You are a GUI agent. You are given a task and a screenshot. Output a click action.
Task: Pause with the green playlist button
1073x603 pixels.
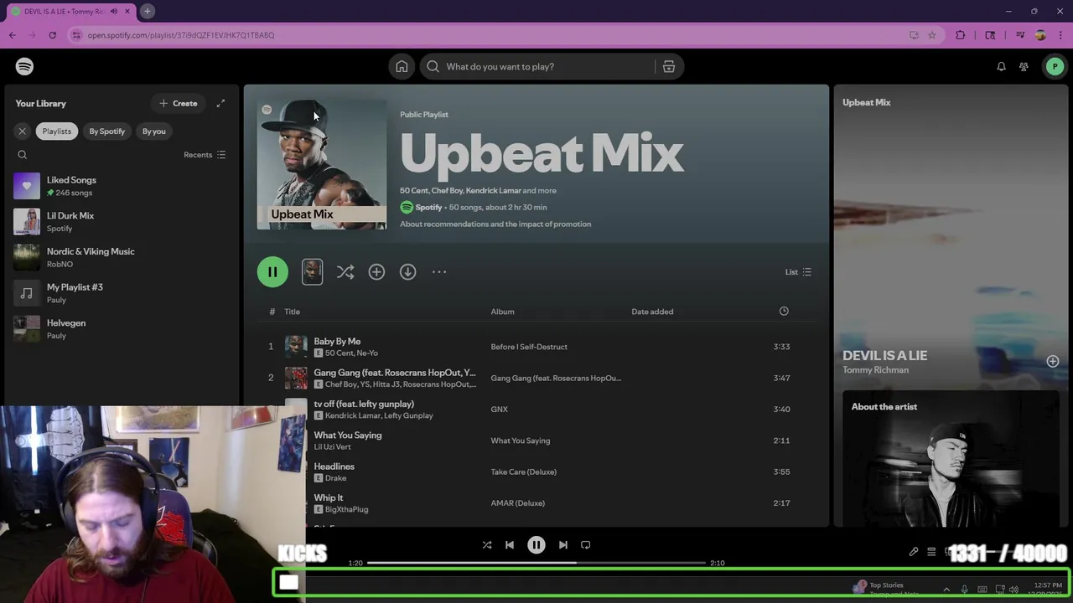pos(272,272)
